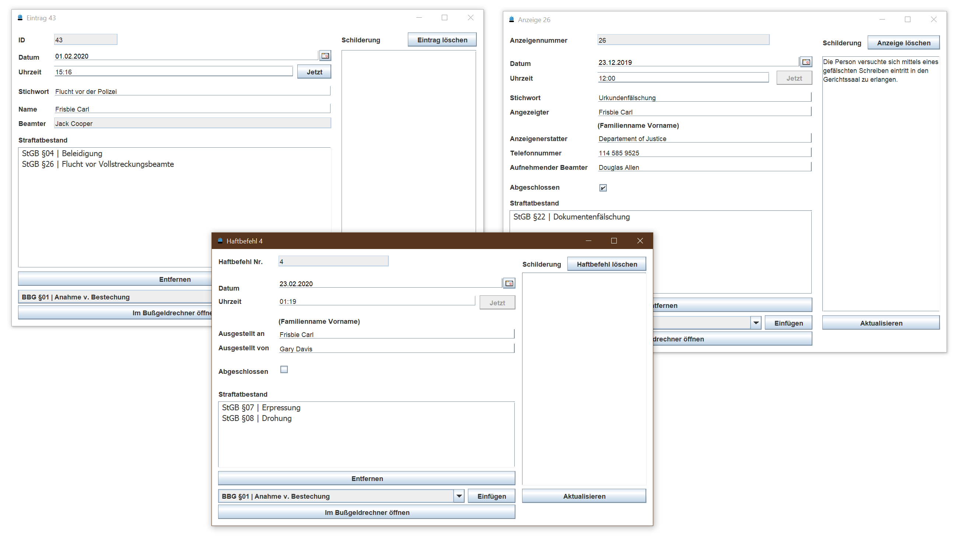Select StGB §07 Erpressung list entry
The width and height of the screenshot is (962, 537).
262,408
